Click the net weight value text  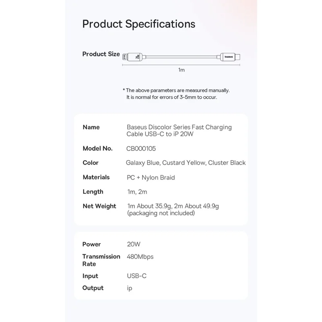[173, 209]
